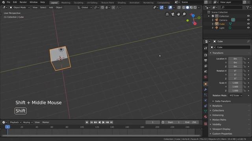This screenshot has height=141, width=252.
Task: Select rendered viewport shading
Action: point(195,7)
